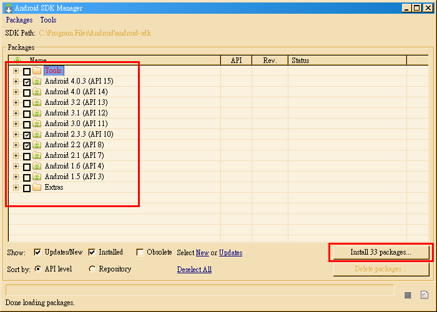Screen dimensions: 437x312
Task: Click the Tools folder icon
Action: tap(37, 71)
